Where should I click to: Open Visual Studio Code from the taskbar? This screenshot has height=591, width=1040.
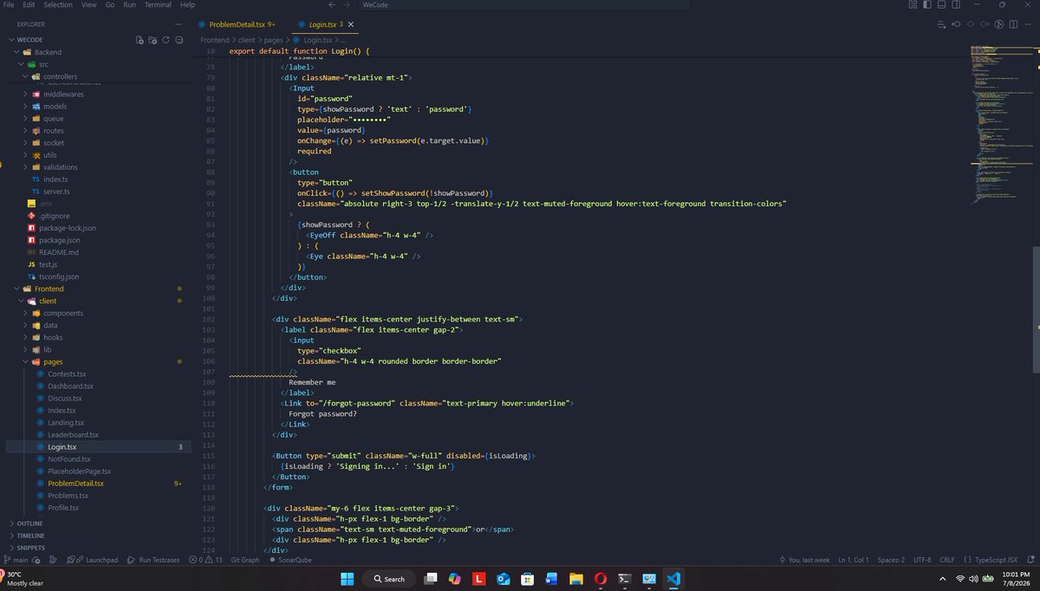point(674,579)
